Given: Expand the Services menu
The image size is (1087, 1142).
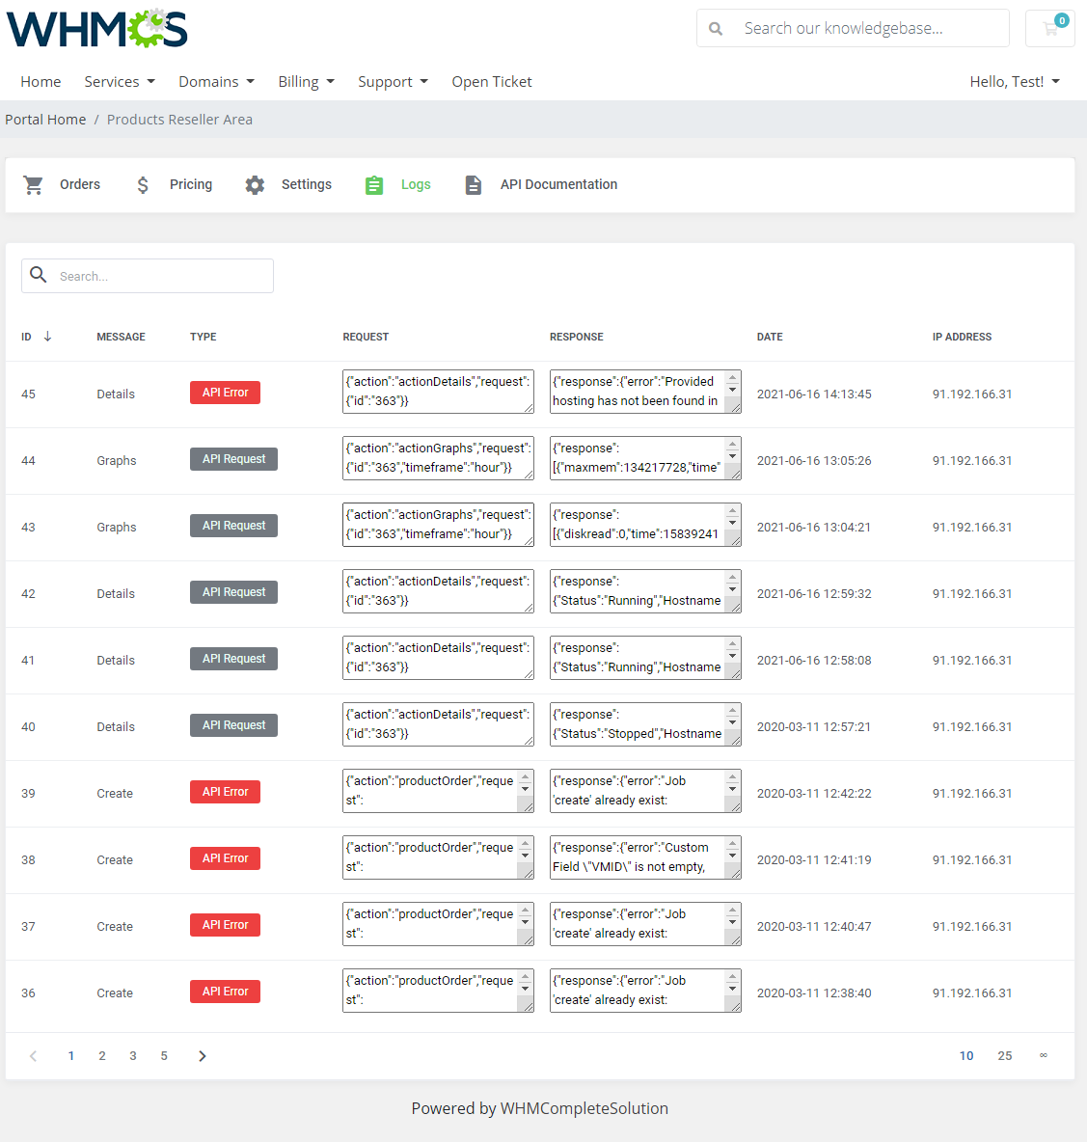Looking at the screenshot, I should click(120, 82).
